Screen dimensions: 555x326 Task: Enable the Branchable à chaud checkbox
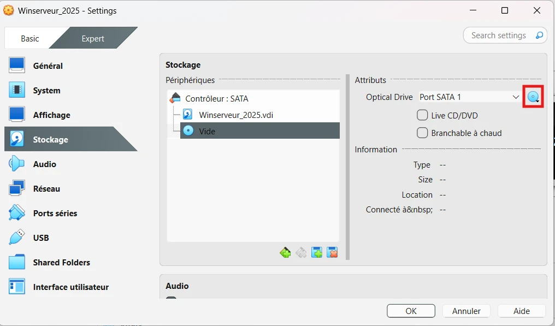[x=422, y=133]
